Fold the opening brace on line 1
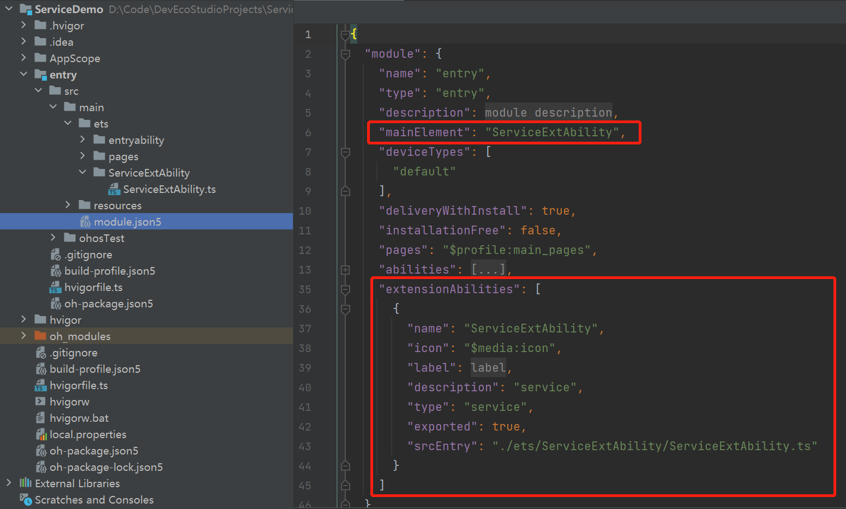 click(345, 35)
